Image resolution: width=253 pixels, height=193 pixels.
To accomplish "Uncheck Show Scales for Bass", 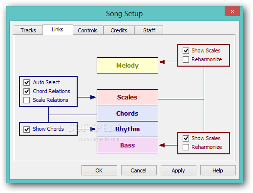I will tap(186, 138).
